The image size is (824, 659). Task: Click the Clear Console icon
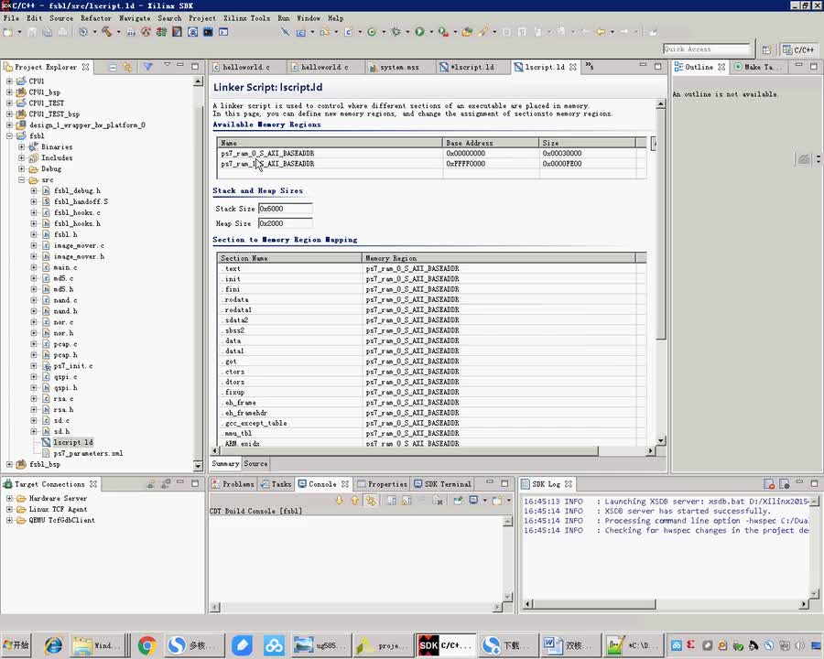tap(438, 501)
